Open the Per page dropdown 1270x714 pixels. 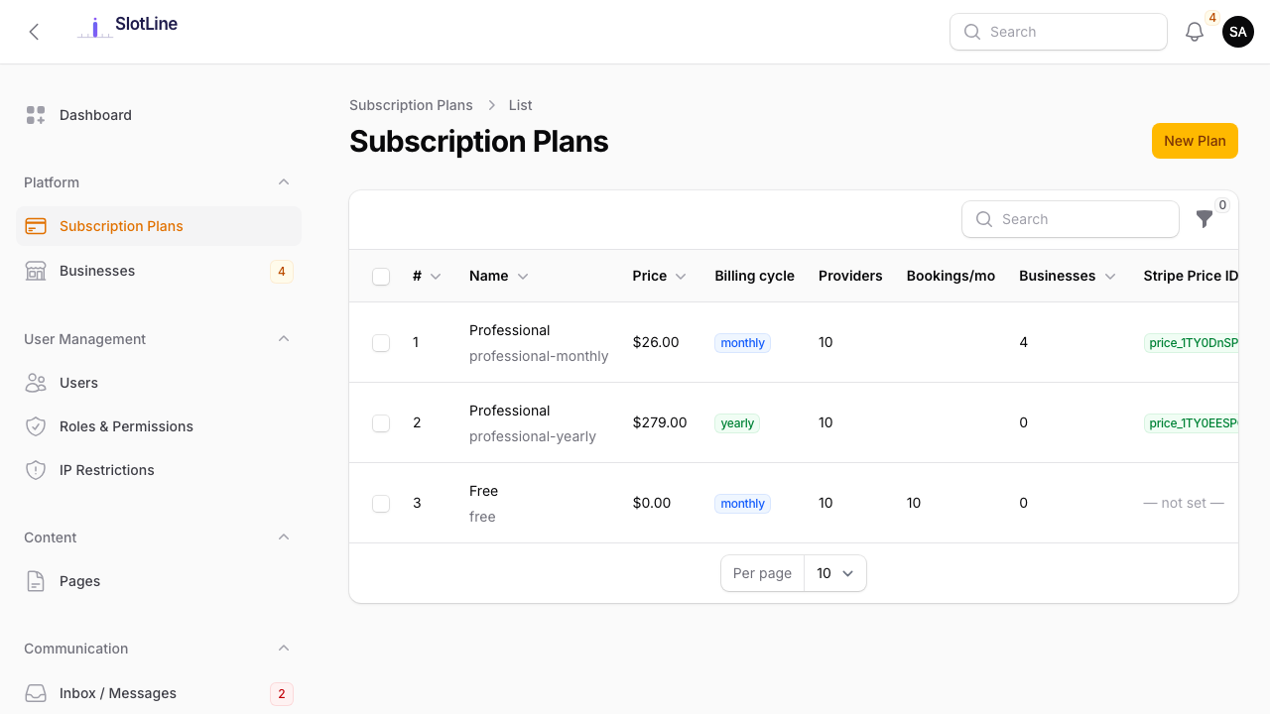834,573
